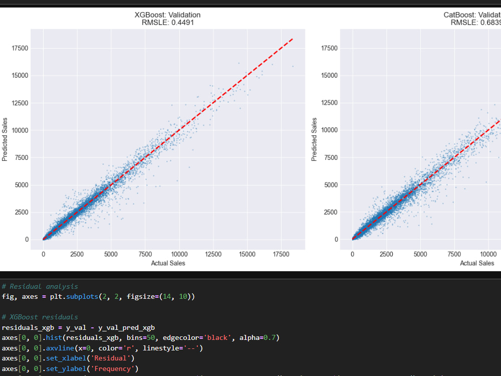Click the linestyle='--' argument

171,348
